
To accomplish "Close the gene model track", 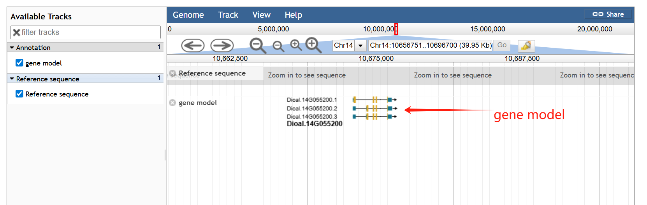I will pyautogui.click(x=172, y=103).
